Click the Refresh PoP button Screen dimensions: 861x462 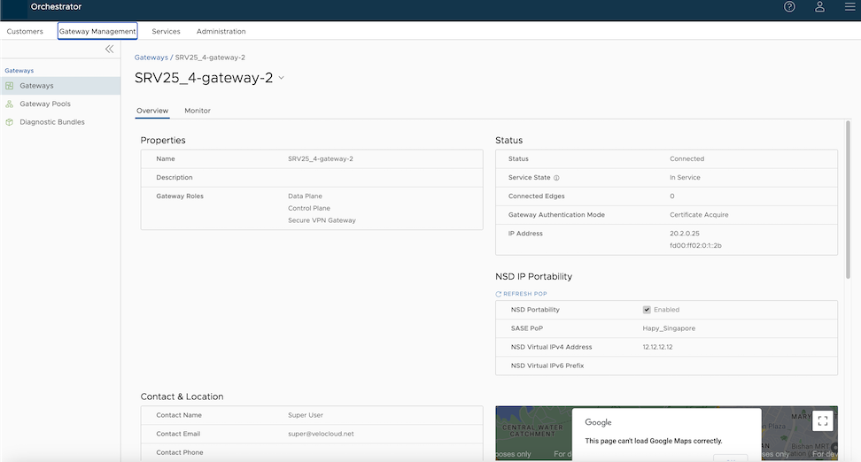coord(527,294)
